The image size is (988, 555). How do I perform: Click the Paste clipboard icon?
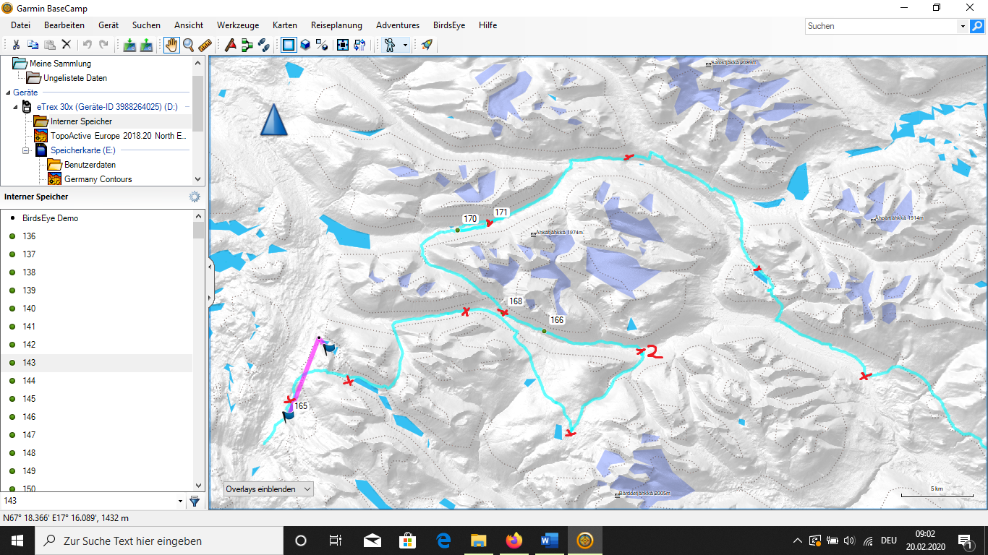(x=49, y=45)
